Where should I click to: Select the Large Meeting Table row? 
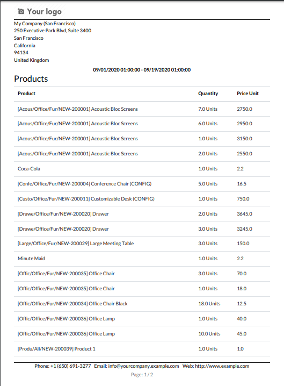(142, 244)
